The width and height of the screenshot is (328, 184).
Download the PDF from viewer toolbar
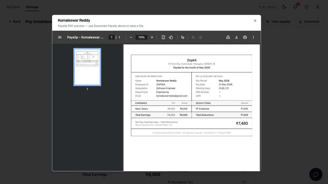[x=237, y=37]
